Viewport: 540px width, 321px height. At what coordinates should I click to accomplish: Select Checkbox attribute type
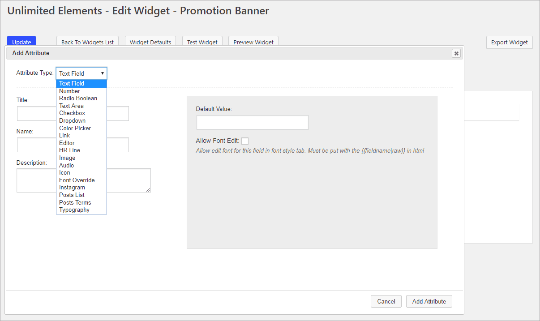[81, 113]
